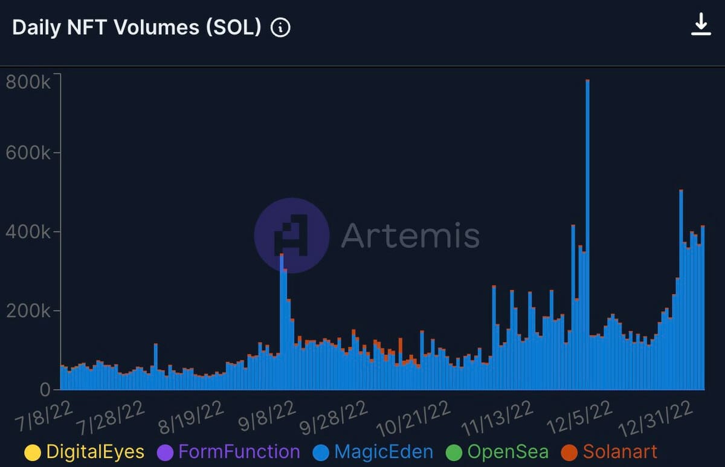Toggle the FormFunction legend series
This screenshot has width=725, height=467.
228,452
